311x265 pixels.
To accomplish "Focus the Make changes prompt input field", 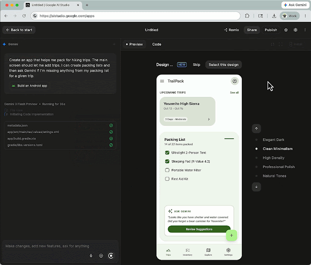I will (x=60, y=246).
